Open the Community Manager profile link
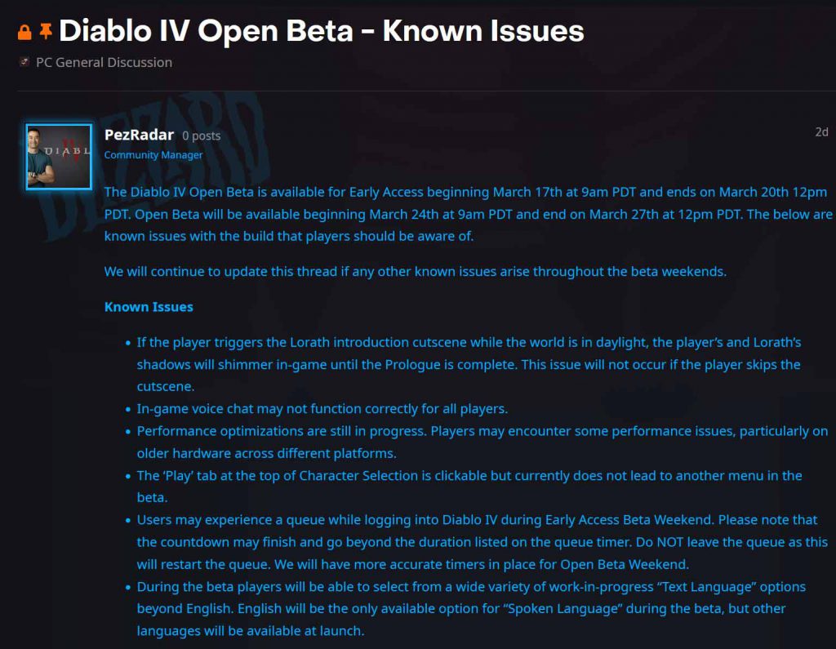This screenshot has height=649, width=836. (153, 155)
